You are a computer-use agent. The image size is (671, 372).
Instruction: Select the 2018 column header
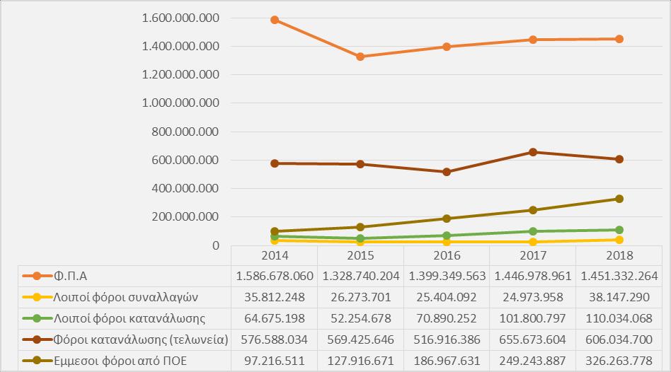(619, 256)
